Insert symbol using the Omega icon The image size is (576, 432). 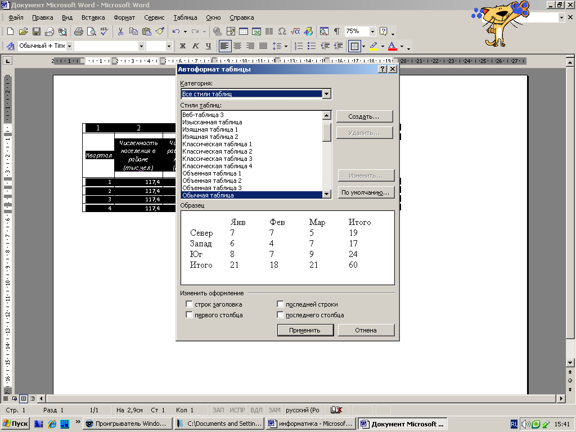point(282,31)
